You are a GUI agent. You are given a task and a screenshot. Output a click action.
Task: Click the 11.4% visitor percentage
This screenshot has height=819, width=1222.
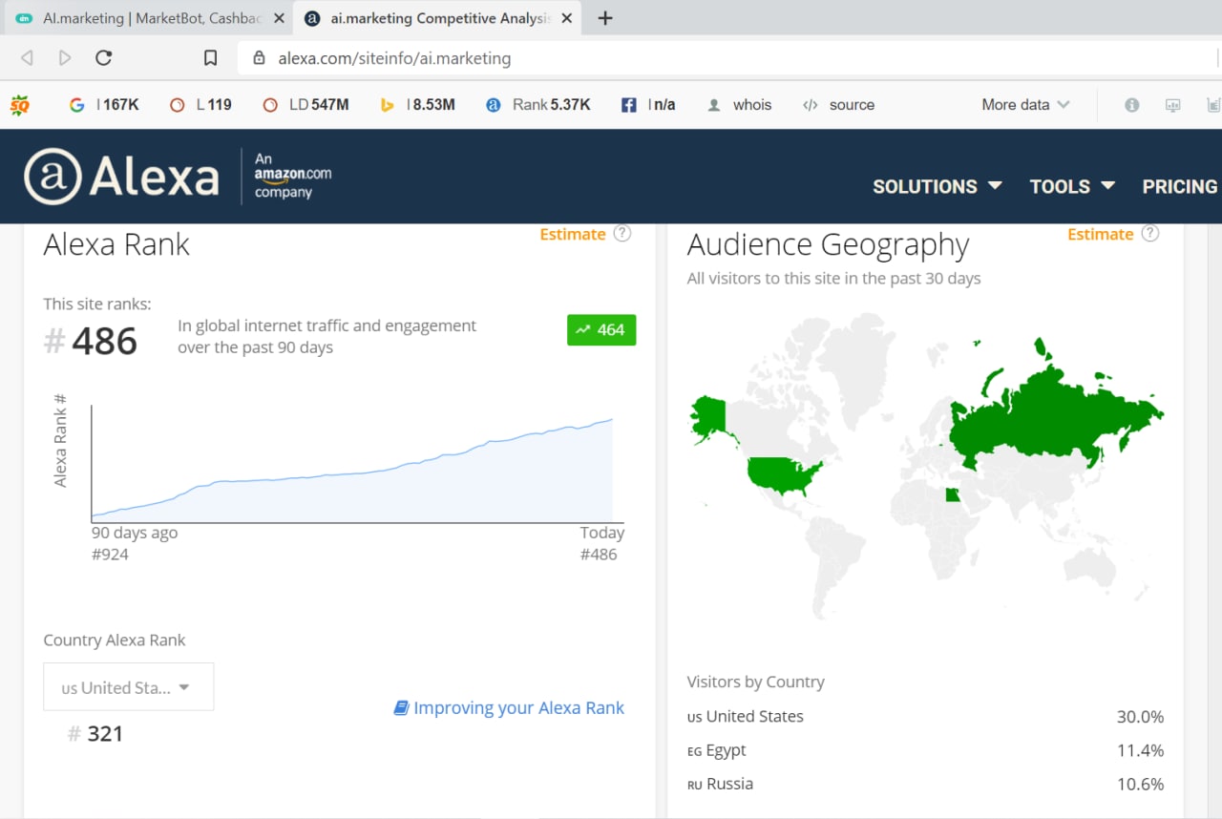[x=1140, y=750]
